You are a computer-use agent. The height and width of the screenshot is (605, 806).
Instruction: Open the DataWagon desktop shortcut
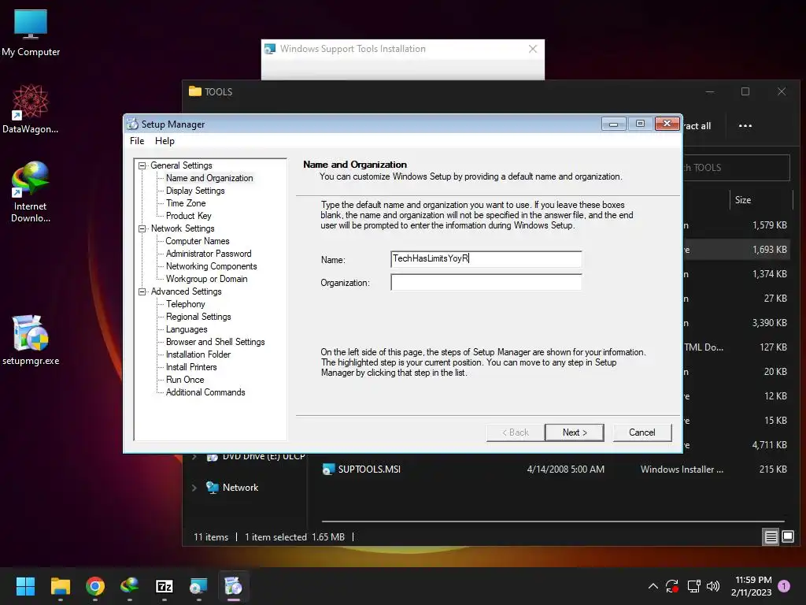[31, 109]
